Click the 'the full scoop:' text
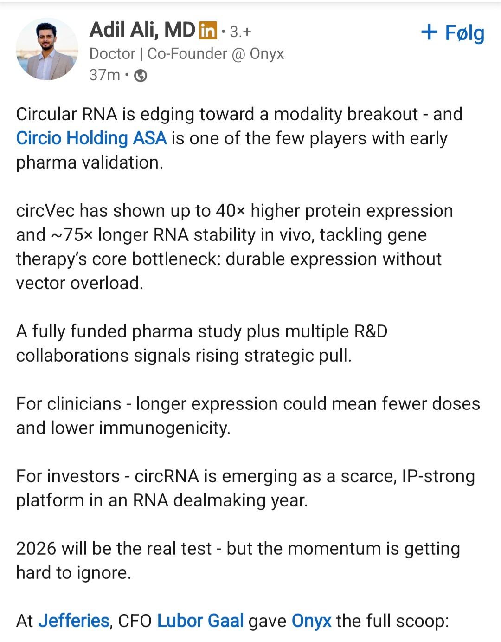Viewport: 501px width, 642px height. pos(392,621)
